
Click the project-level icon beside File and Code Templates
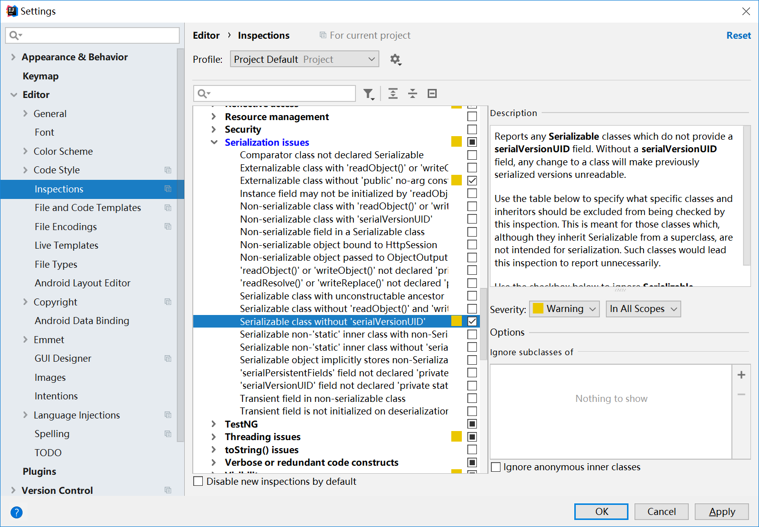click(168, 208)
